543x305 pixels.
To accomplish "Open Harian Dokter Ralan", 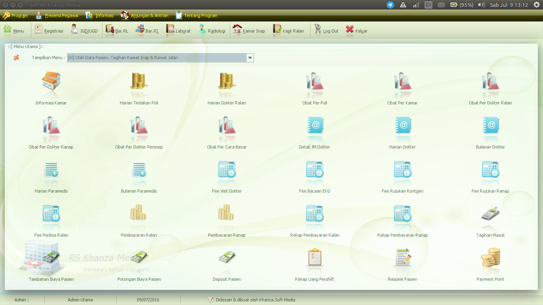I will coord(227,85).
